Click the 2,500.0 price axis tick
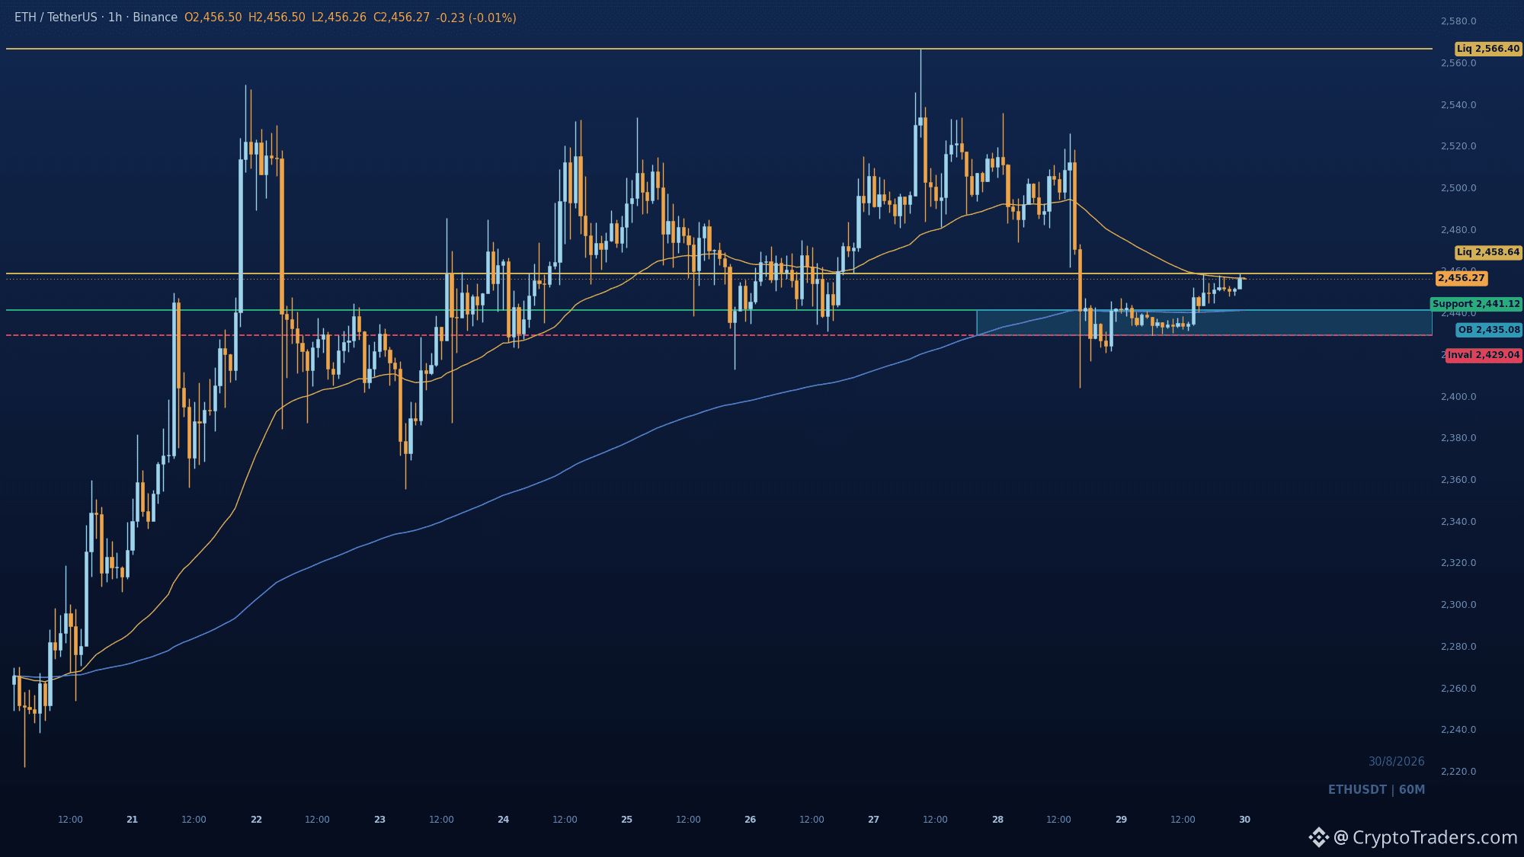 pyautogui.click(x=1458, y=188)
